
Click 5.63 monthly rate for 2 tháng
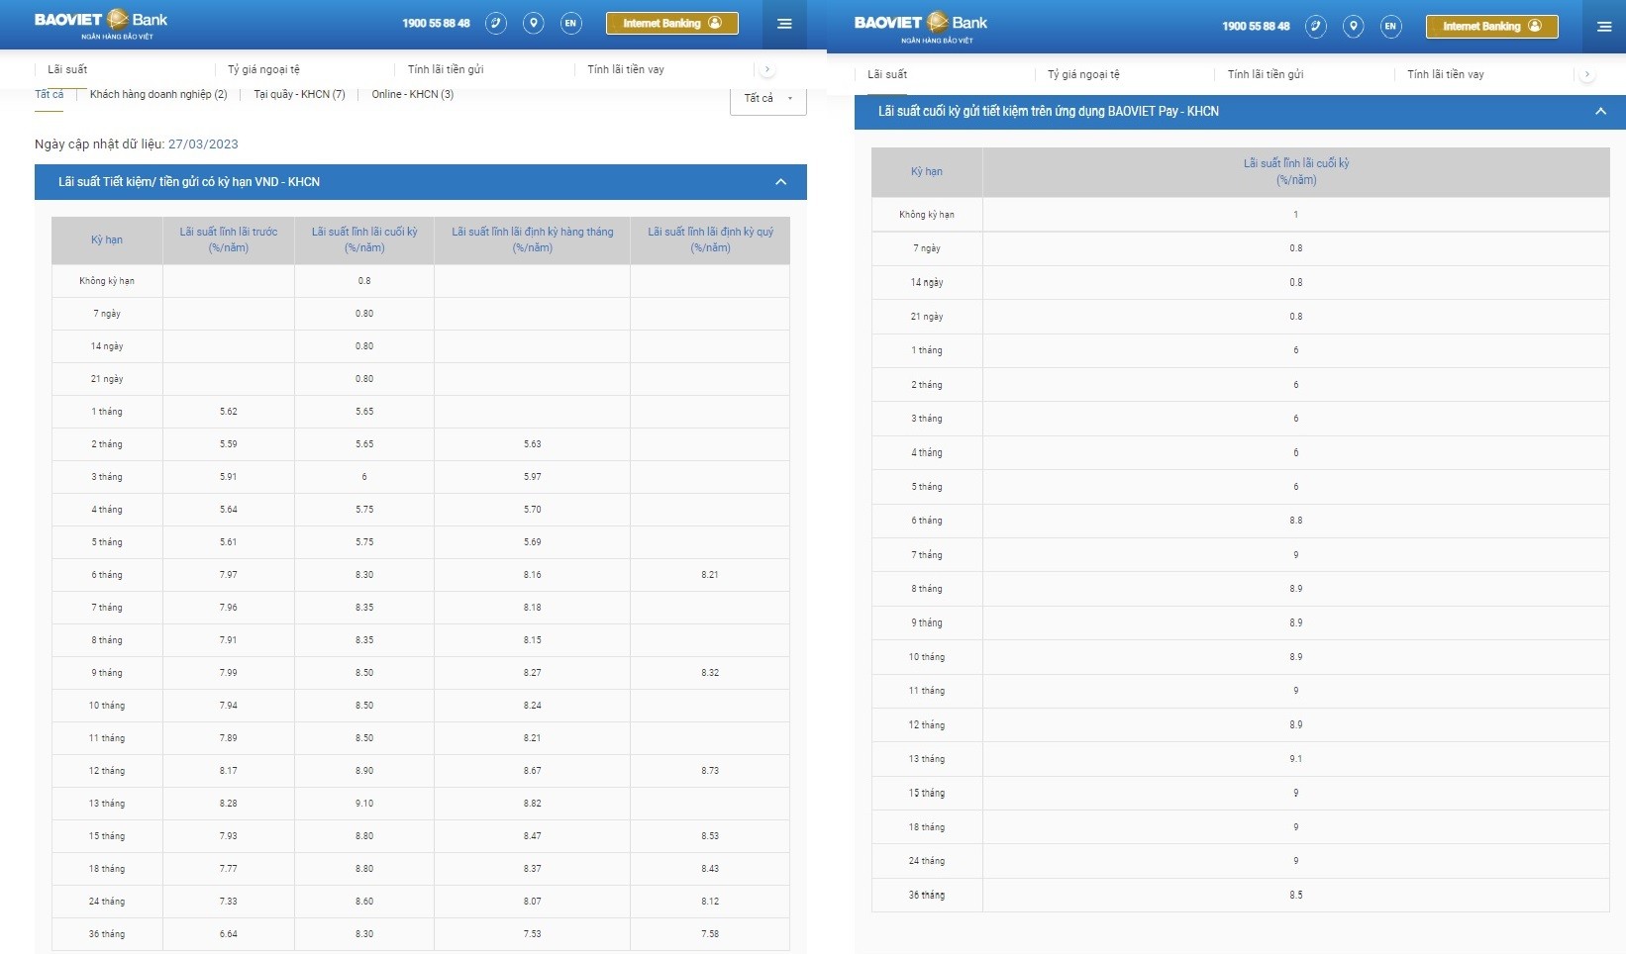533,444
